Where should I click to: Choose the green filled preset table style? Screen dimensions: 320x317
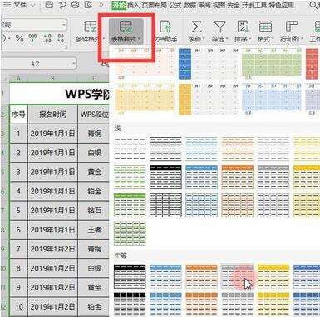272,64
